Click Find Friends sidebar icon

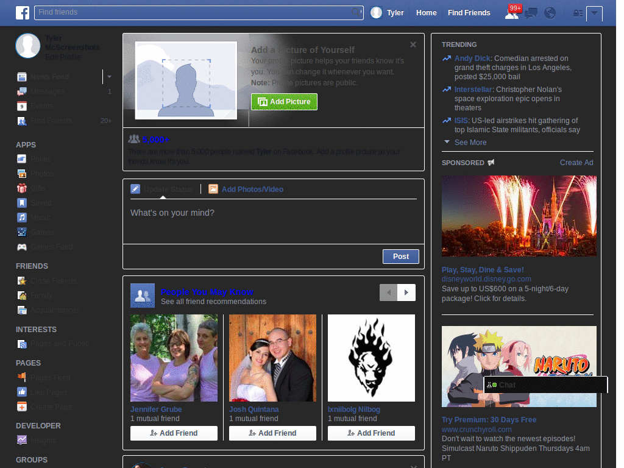point(22,121)
